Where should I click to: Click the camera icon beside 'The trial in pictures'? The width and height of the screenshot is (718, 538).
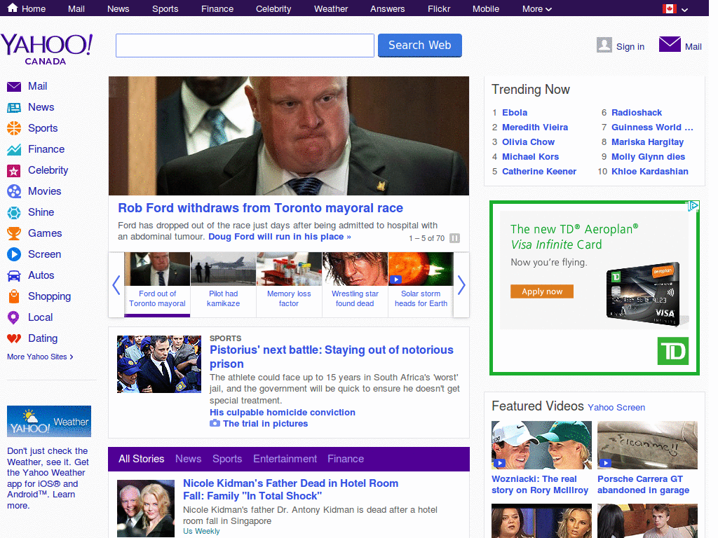coord(215,423)
